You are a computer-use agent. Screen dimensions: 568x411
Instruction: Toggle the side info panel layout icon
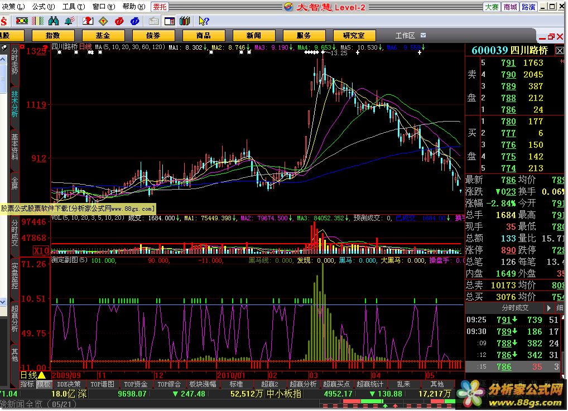click(x=169, y=21)
